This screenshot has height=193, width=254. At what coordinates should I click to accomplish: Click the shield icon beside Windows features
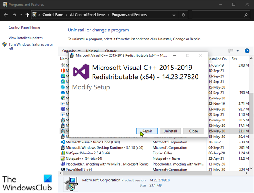pos(4,44)
